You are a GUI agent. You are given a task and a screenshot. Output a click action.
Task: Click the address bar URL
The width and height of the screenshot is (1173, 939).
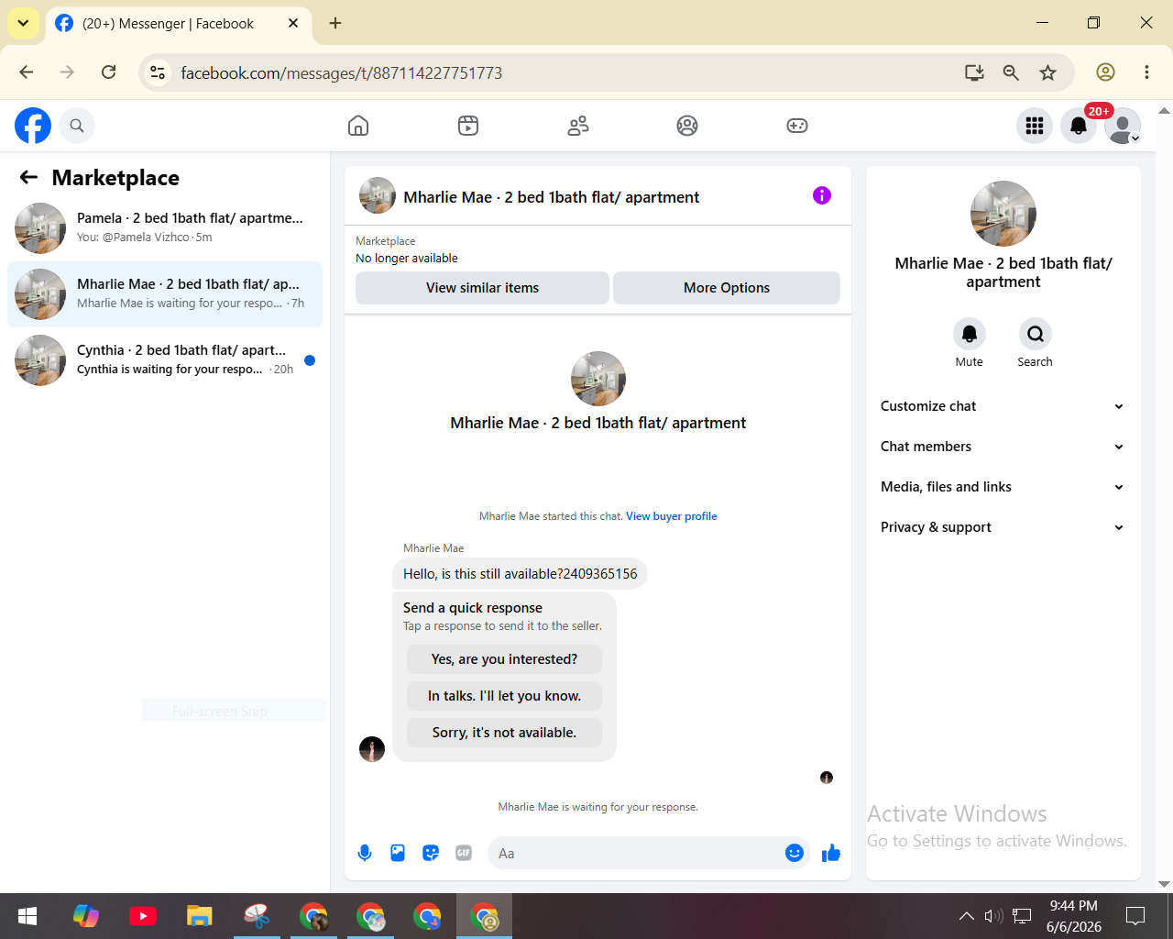pos(342,73)
